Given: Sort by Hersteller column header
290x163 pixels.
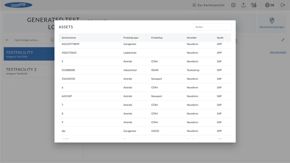Looking at the screenshot, I should coord(192,38).
